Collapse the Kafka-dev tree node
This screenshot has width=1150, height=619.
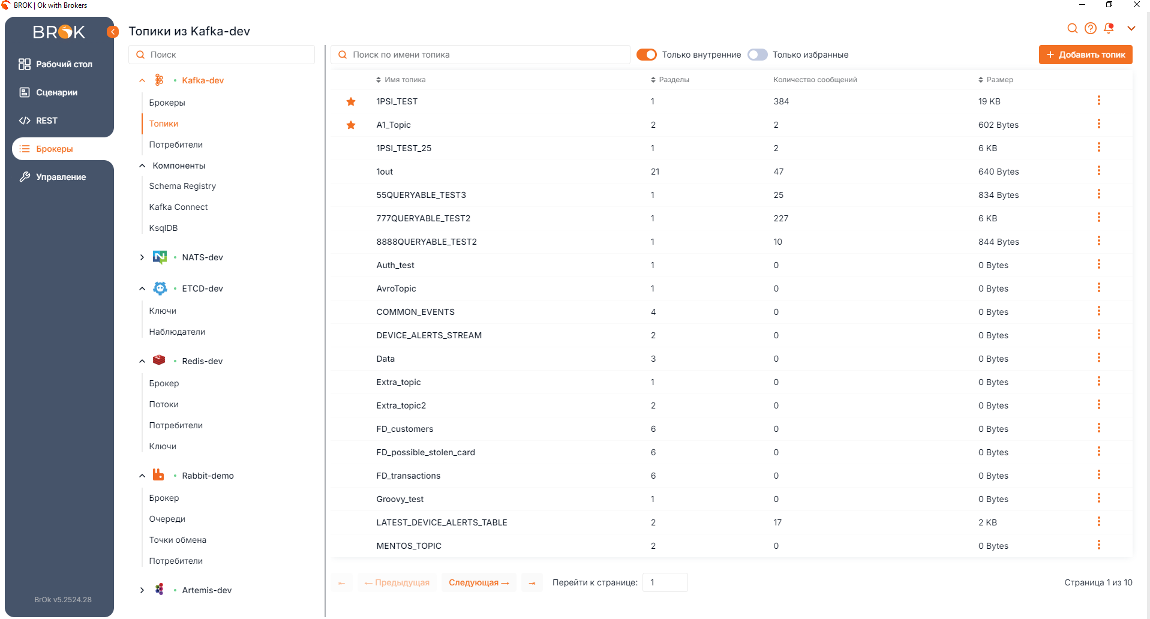pos(142,80)
